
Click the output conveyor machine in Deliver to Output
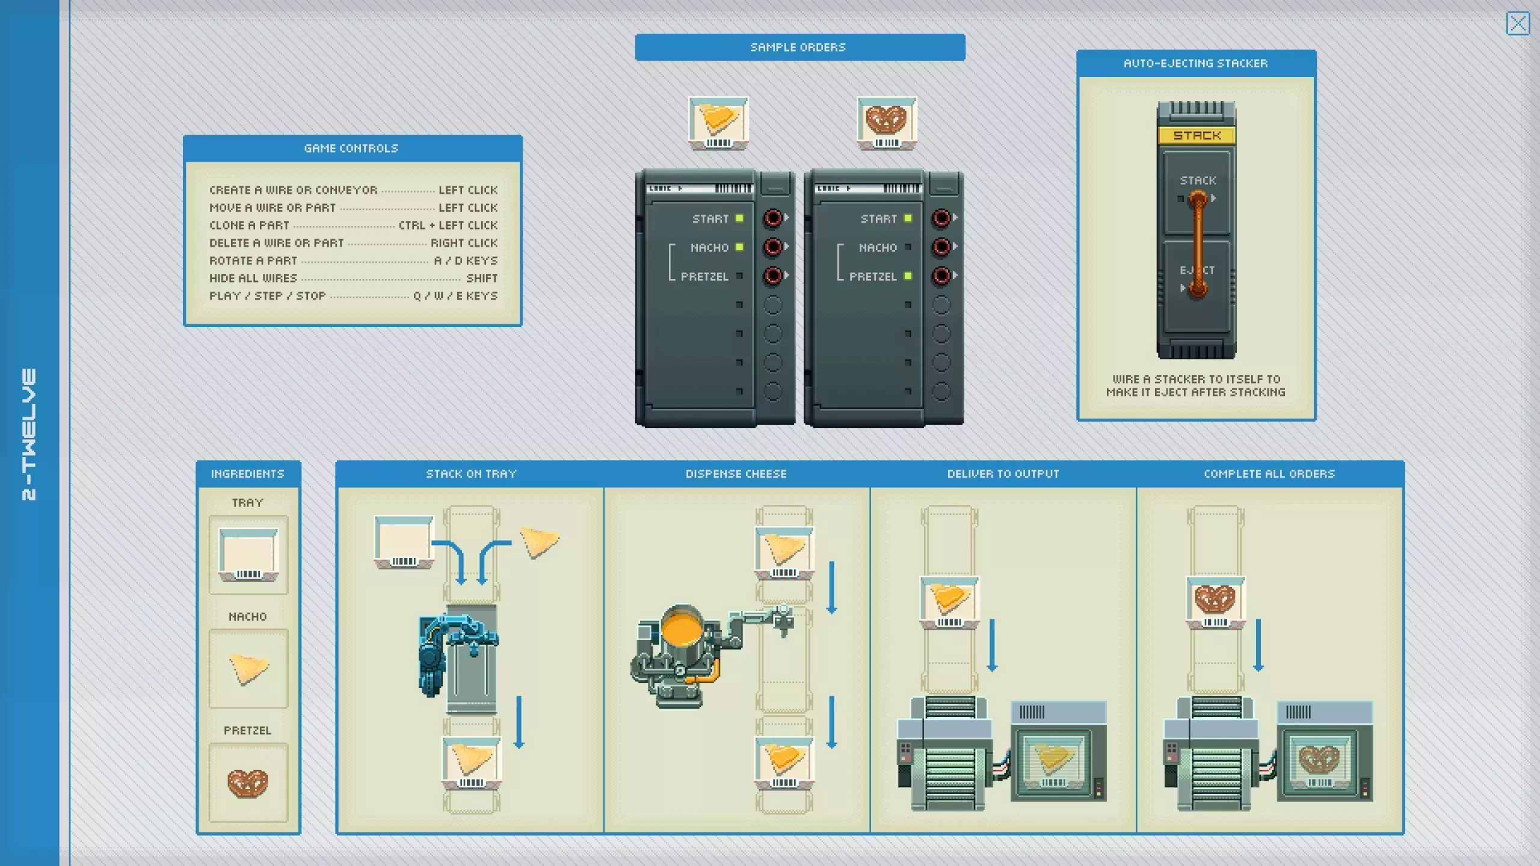click(x=946, y=754)
